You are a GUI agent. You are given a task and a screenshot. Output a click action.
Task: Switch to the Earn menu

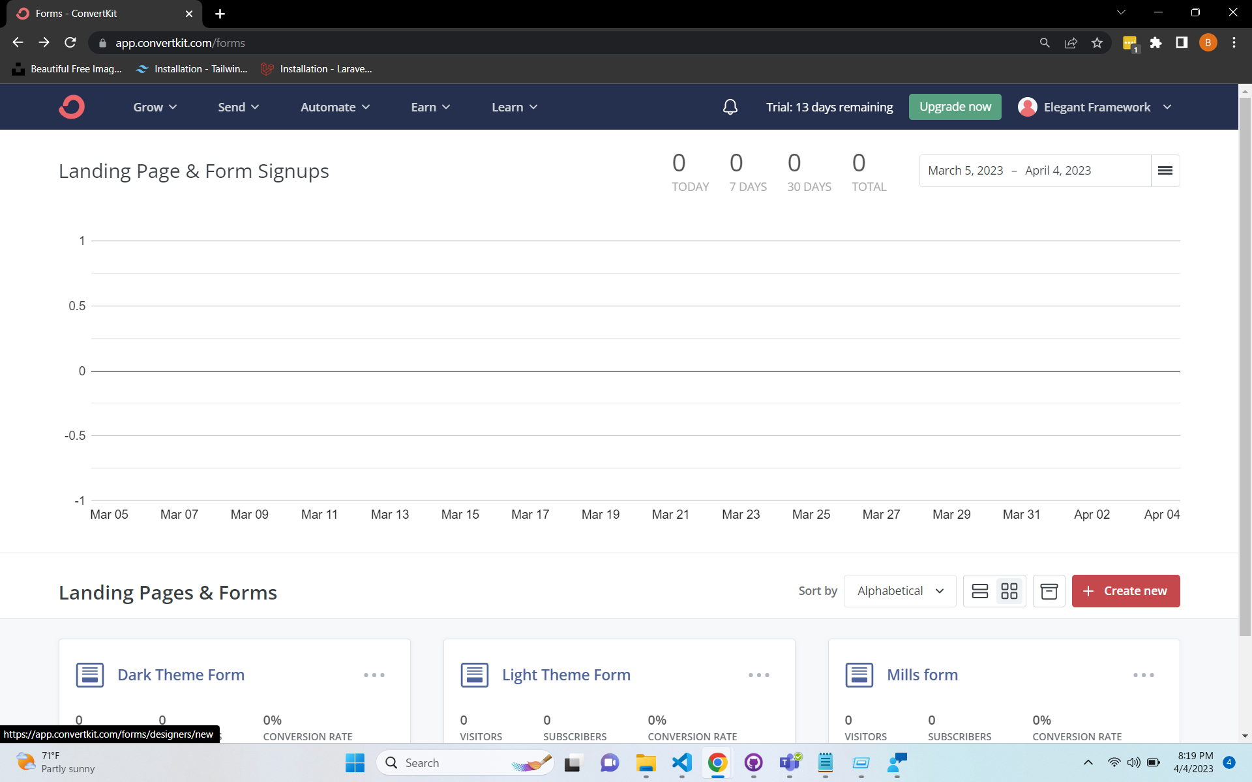click(430, 107)
